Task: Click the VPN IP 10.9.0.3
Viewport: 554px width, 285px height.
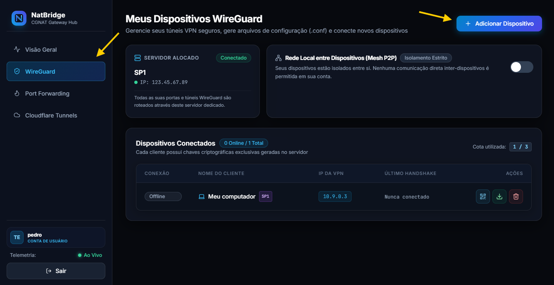Action: click(335, 196)
